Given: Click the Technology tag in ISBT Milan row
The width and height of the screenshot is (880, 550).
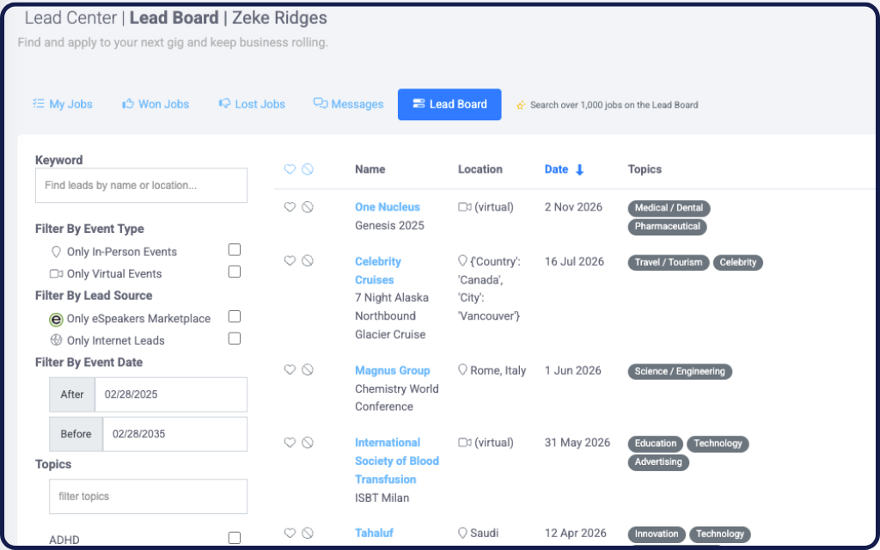Looking at the screenshot, I should [718, 443].
